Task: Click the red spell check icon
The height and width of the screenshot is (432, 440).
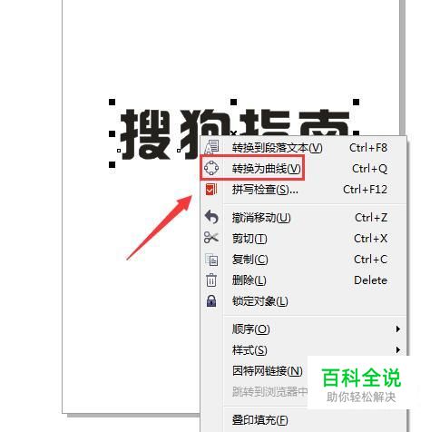Action: click(211, 190)
